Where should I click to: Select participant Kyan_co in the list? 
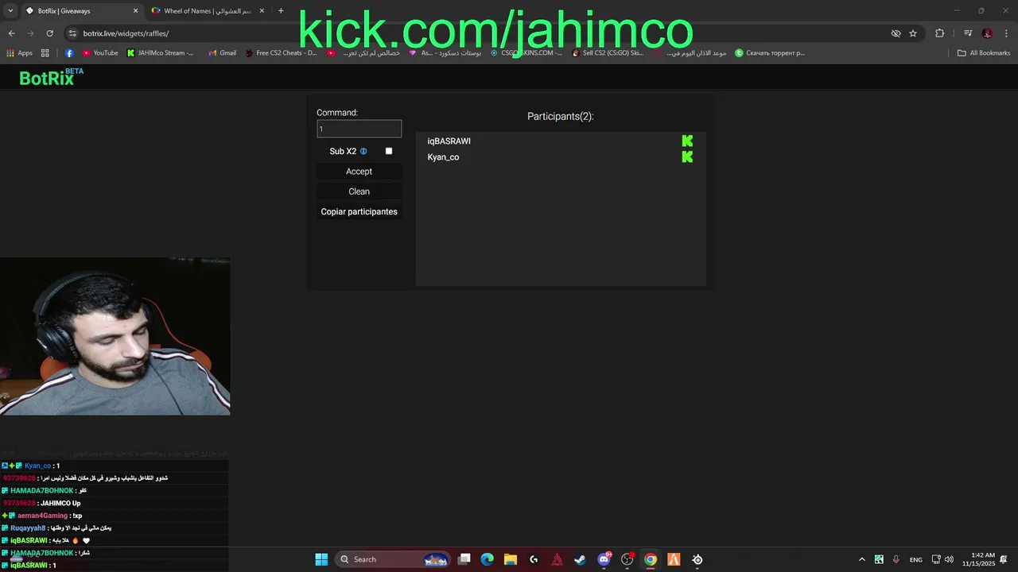pos(561,157)
